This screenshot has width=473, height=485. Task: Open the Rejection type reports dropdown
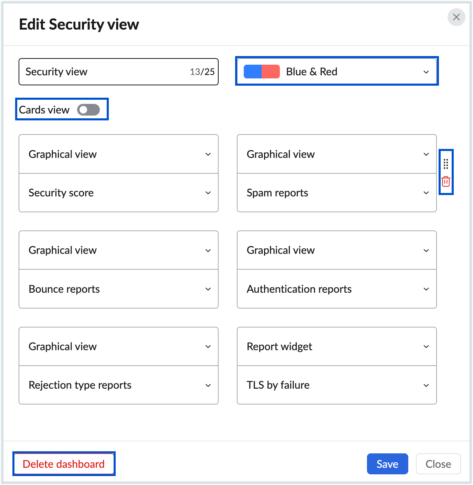pyautogui.click(x=118, y=385)
